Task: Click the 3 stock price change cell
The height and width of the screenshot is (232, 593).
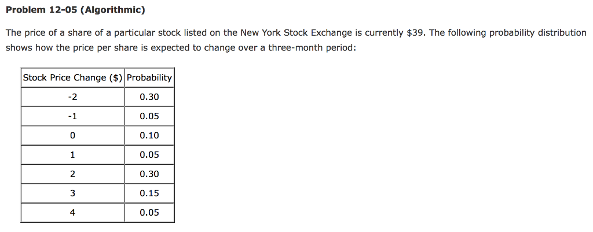Action: 72,193
